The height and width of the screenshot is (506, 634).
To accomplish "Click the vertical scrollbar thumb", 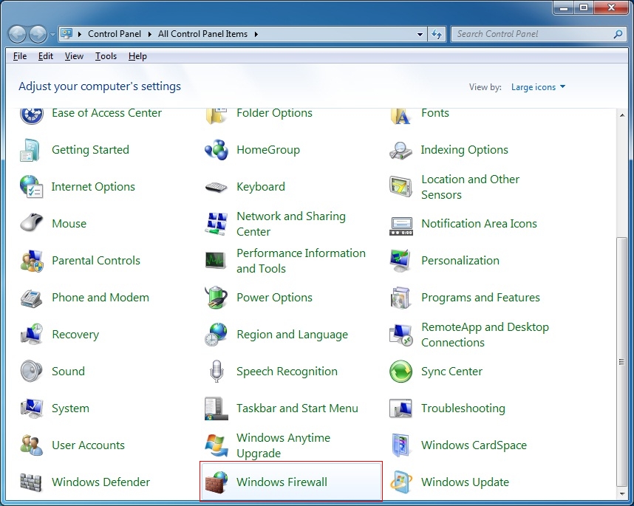I will (x=621, y=362).
